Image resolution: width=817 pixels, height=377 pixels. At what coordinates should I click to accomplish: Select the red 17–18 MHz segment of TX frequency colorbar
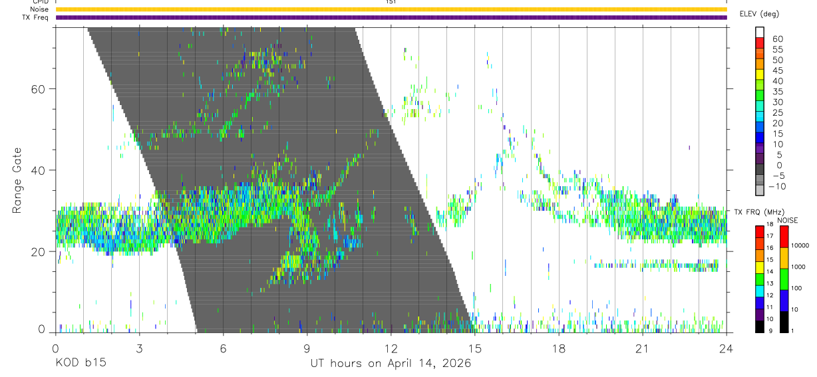click(x=759, y=230)
